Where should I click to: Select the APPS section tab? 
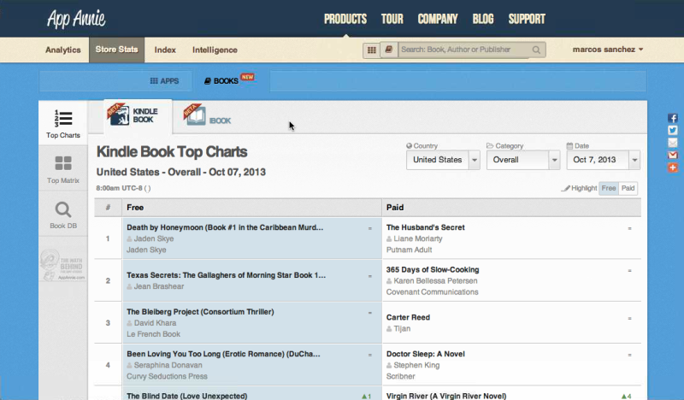pos(164,80)
